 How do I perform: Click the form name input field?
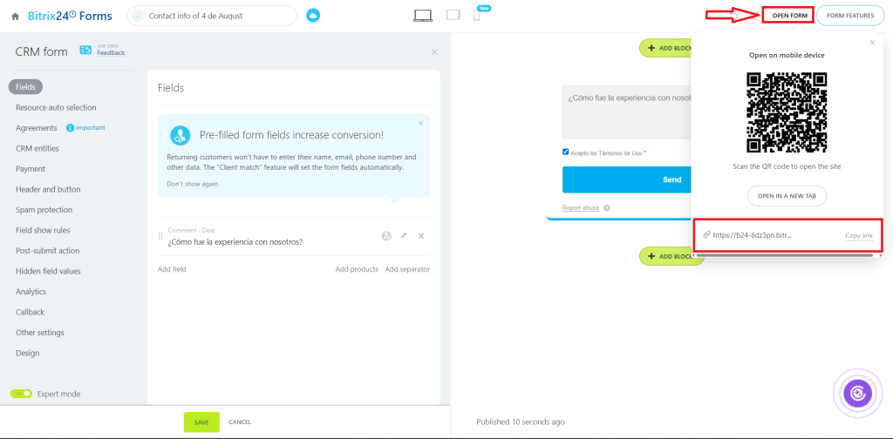click(217, 16)
